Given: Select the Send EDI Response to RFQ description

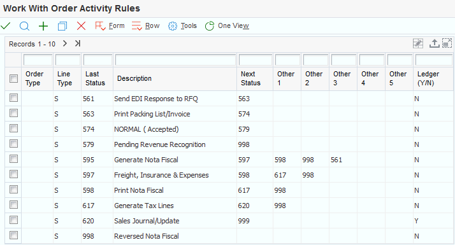Looking at the screenshot, I should pyautogui.click(x=156, y=99).
